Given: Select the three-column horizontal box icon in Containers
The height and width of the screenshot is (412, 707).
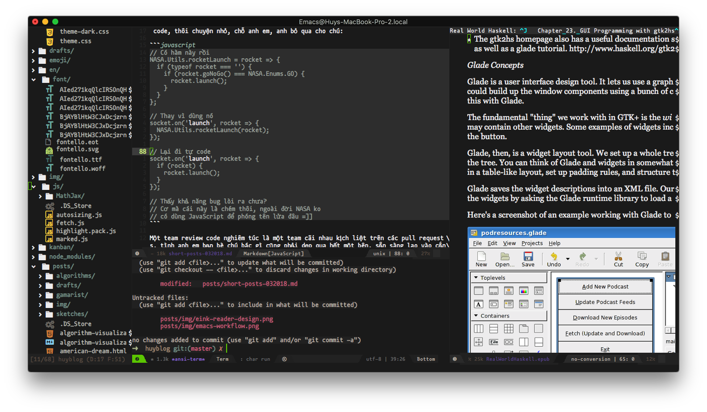Looking at the screenshot, I should [x=479, y=329].
